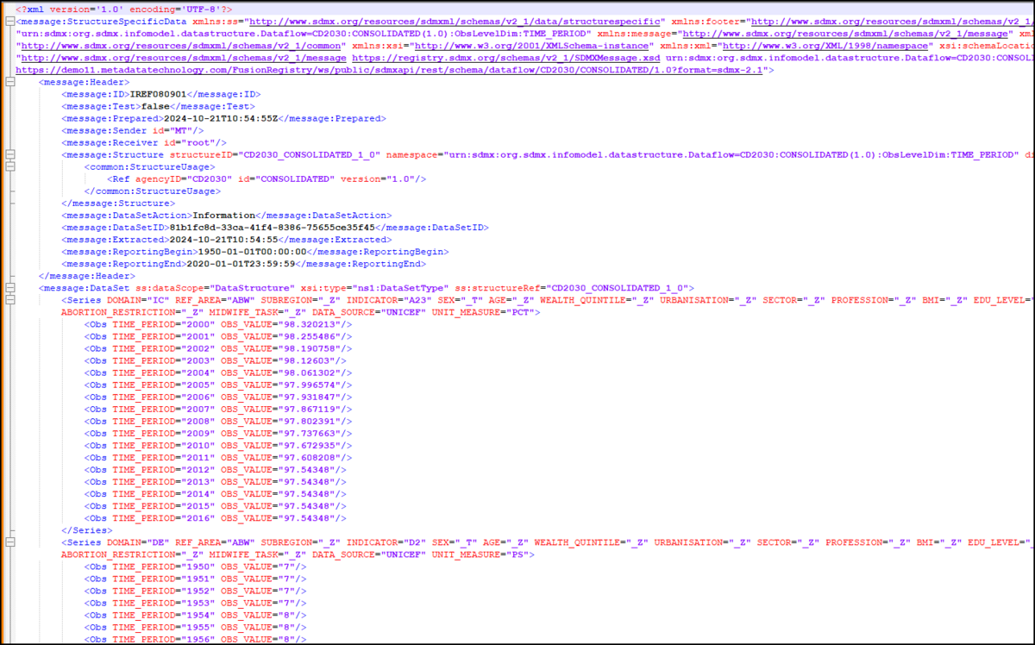Click the DataSetAction value Information
This screenshot has height=645, width=1035.
pyautogui.click(x=223, y=215)
